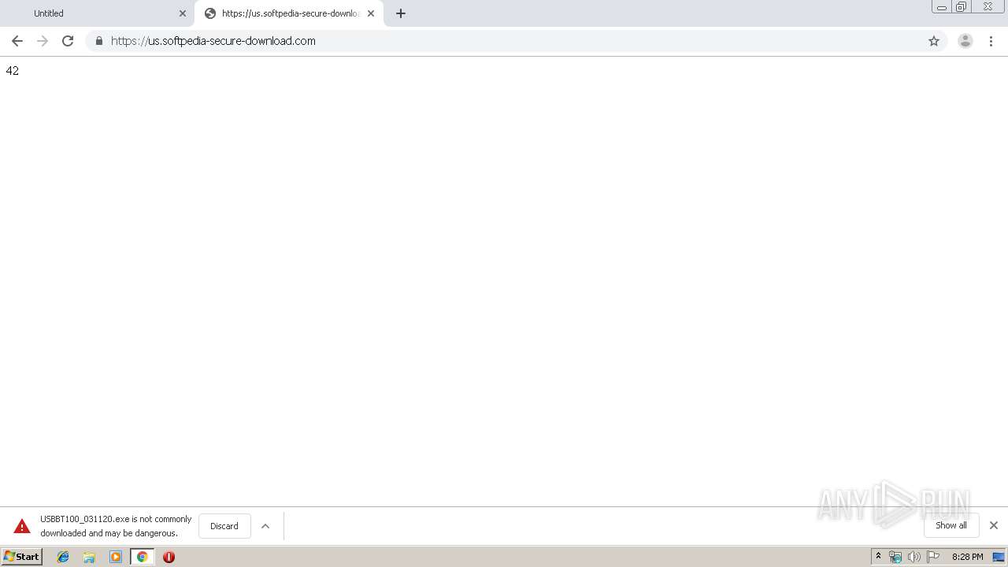View site security lock information

[x=98, y=41]
